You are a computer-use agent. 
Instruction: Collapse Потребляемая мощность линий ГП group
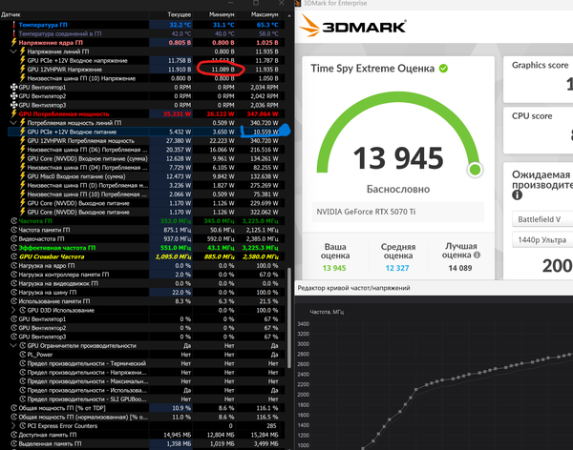[13, 123]
